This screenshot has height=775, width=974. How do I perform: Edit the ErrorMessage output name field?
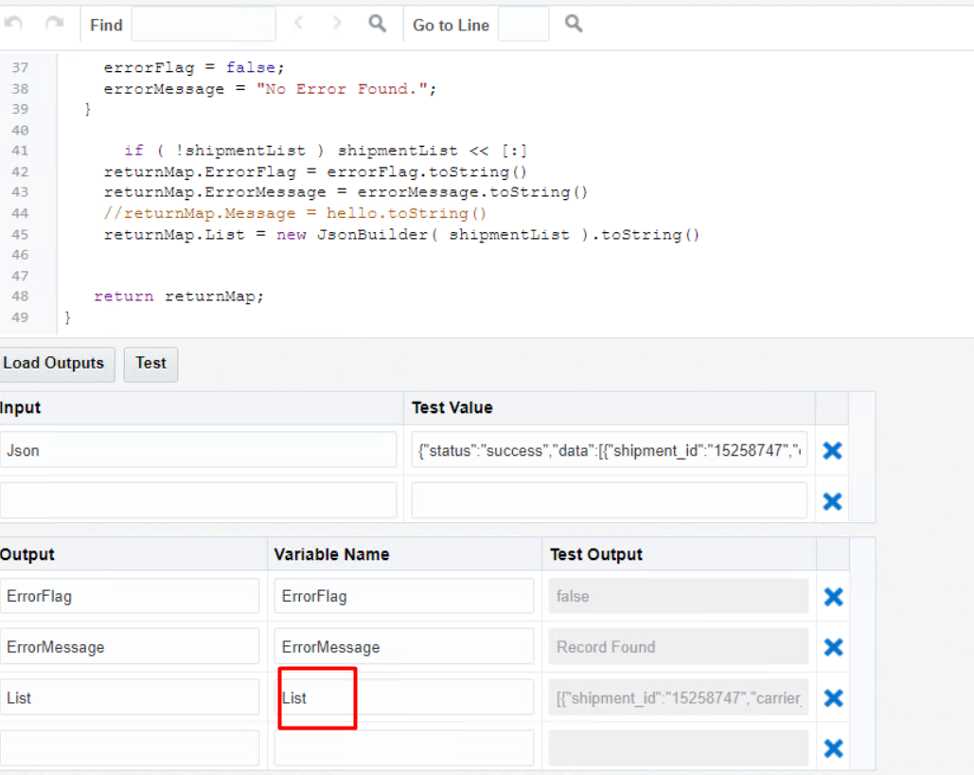pos(130,647)
